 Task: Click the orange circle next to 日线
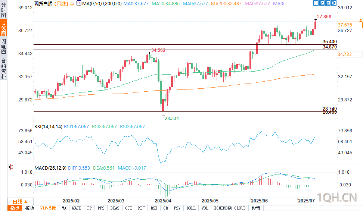pyautogui.click(x=72, y=4)
